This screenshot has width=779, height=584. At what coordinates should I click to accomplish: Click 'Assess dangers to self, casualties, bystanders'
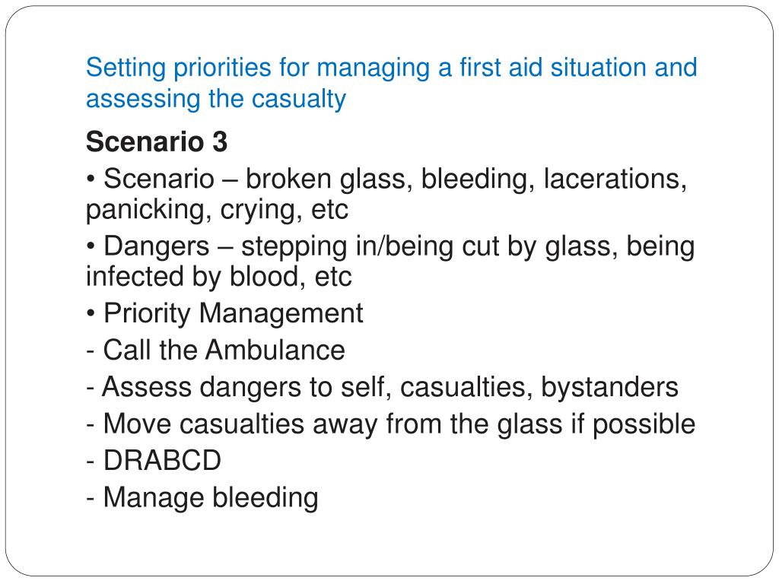(x=382, y=387)
